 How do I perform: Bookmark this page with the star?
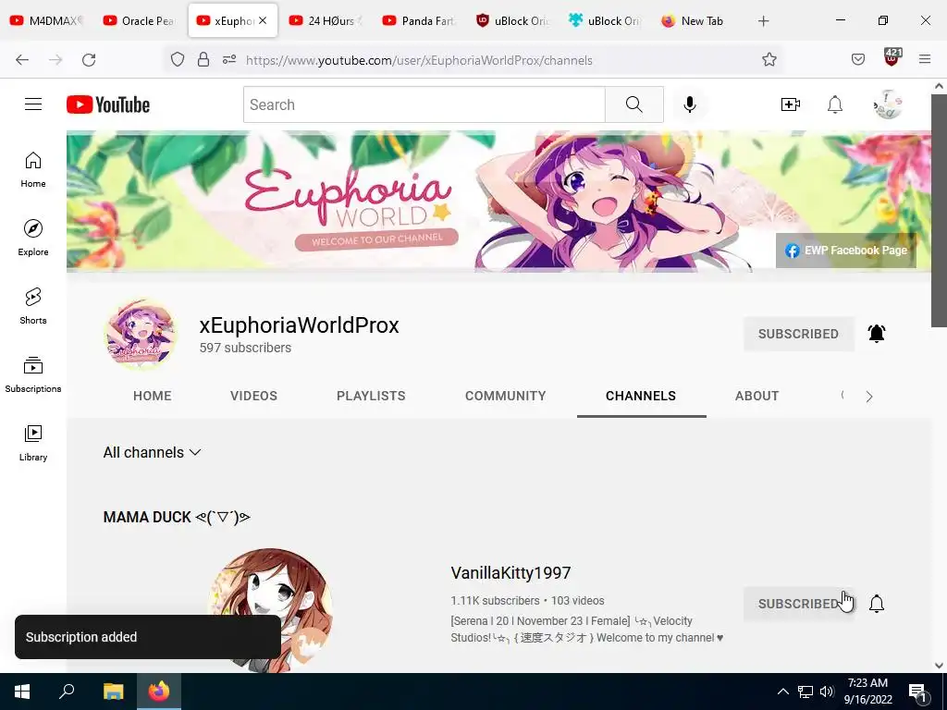[769, 59]
